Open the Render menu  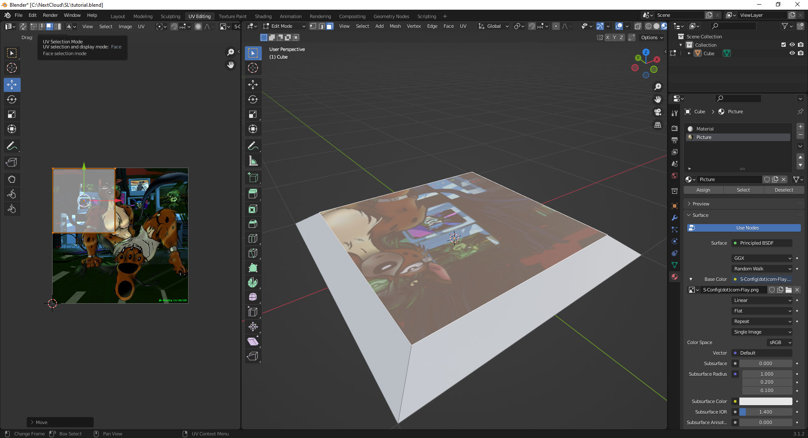coord(50,15)
